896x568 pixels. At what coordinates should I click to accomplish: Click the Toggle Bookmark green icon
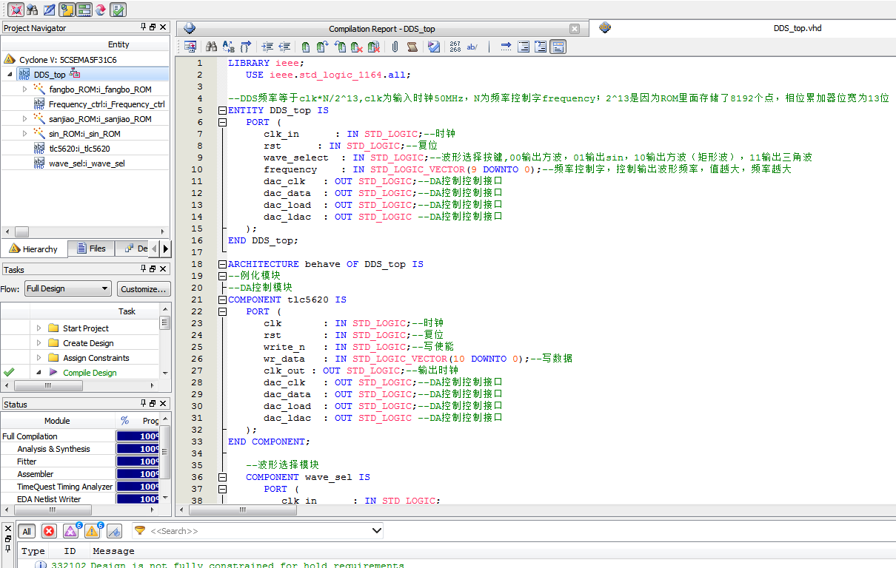(x=305, y=47)
